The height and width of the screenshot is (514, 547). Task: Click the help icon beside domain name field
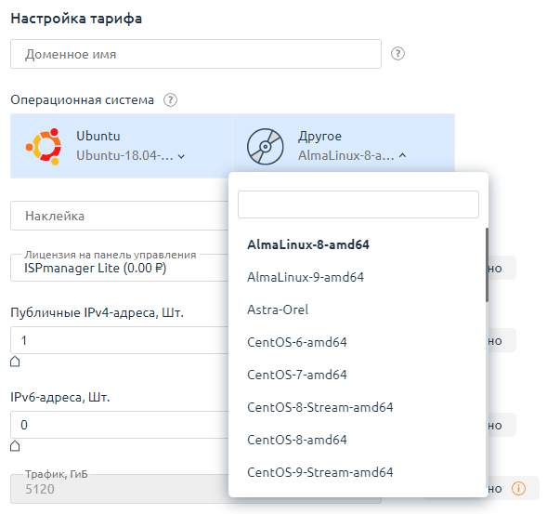(397, 54)
